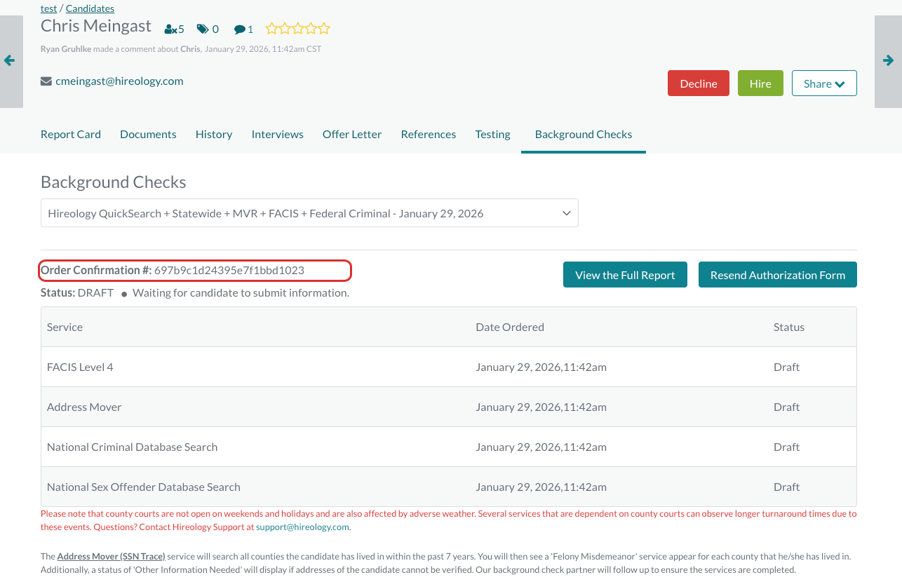The image size is (902, 582).
Task: Expand the Share dropdown button
Action: point(824,83)
